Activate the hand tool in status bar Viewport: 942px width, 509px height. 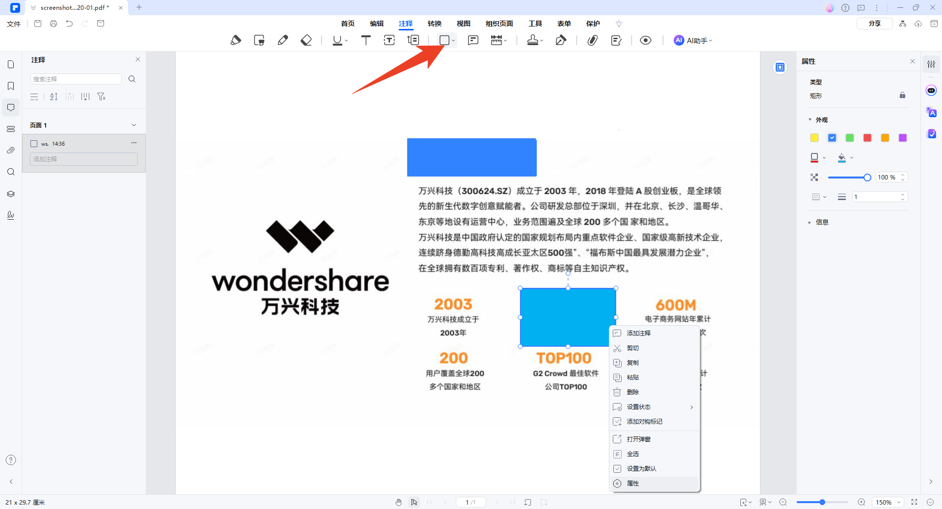[398, 502]
